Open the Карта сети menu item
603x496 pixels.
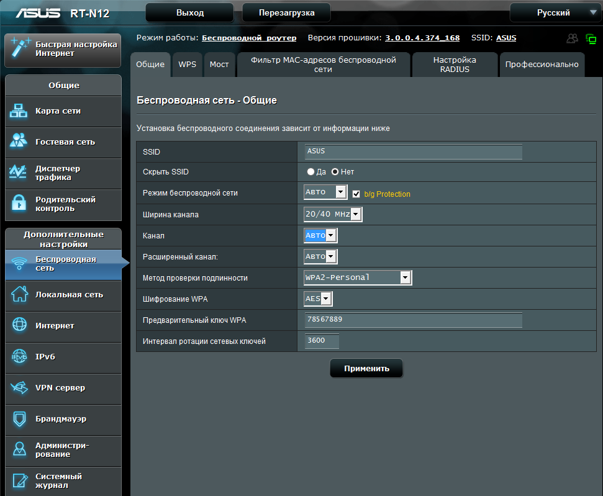tap(63, 112)
